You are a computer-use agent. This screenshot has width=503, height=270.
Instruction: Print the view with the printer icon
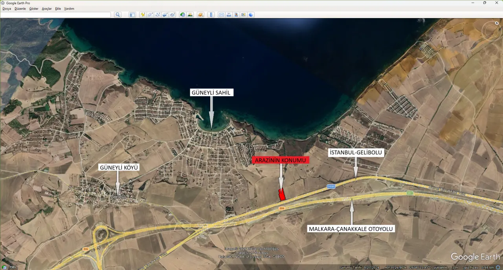click(229, 15)
